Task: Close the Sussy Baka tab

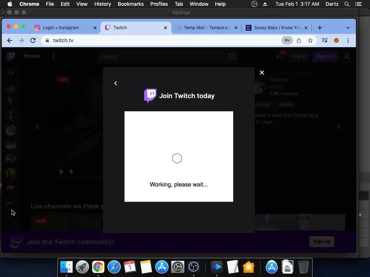Action: point(306,28)
